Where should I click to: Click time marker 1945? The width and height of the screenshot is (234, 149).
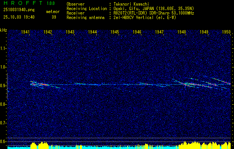tap(115, 32)
